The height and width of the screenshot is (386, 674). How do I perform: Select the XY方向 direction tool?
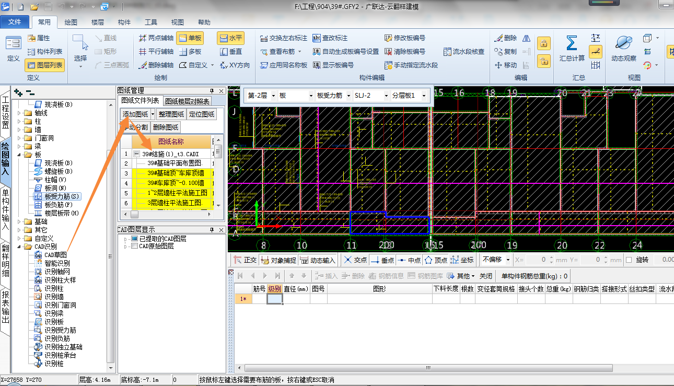coord(234,65)
